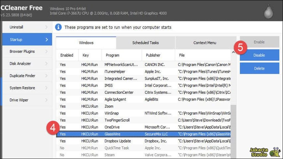Viewport: 283px width, 159px height.
Task: Select the OneDrive entry
Action: tap(143, 127)
